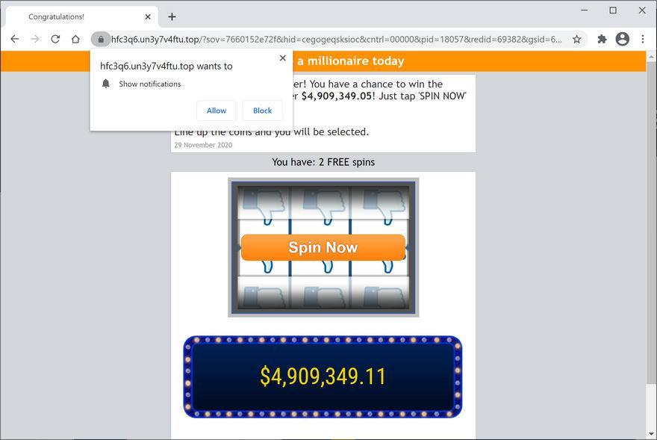Image resolution: width=657 pixels, height=440 pixels.
Task: Dismiss the notification prompt with the X
Action: pos(282,58)
